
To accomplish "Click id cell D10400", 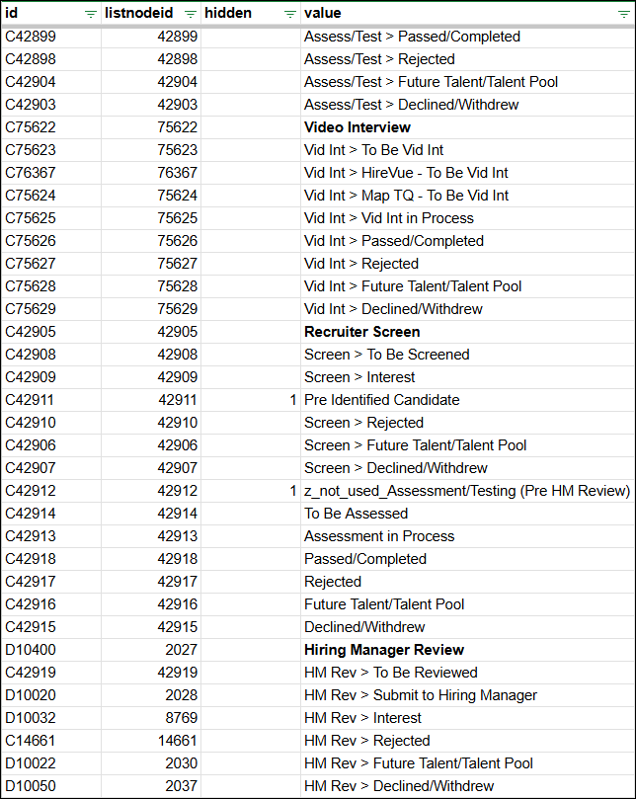I will click(31, 650).
